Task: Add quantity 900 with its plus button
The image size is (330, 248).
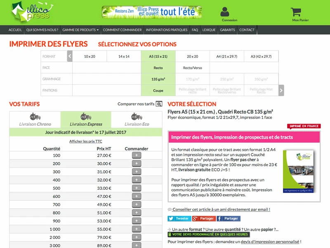Action: (137, 221)
